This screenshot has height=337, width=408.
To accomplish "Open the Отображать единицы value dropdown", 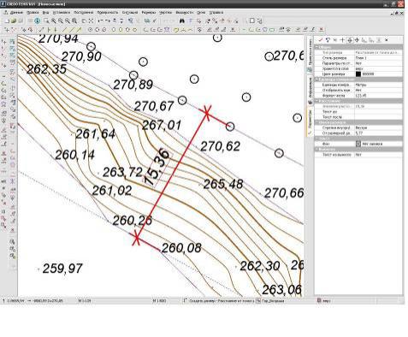I will coord(379,90).
